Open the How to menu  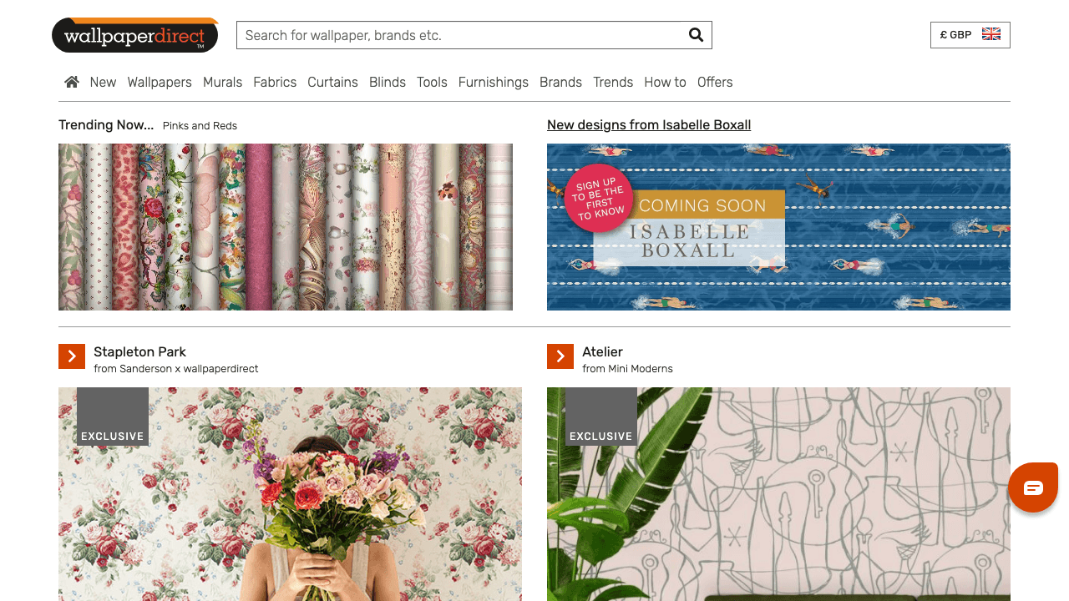pos(665,82)
